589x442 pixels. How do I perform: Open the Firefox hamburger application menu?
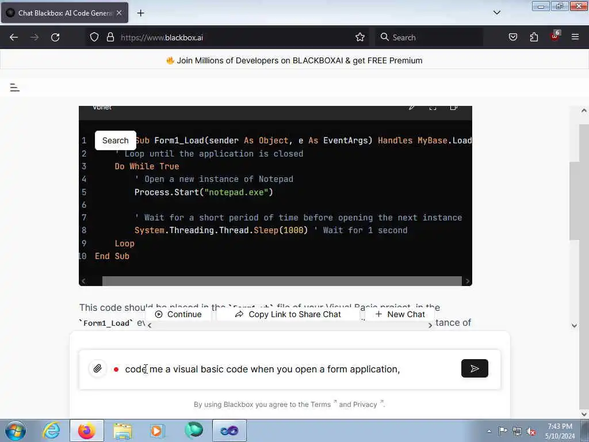tap(575, 37)
